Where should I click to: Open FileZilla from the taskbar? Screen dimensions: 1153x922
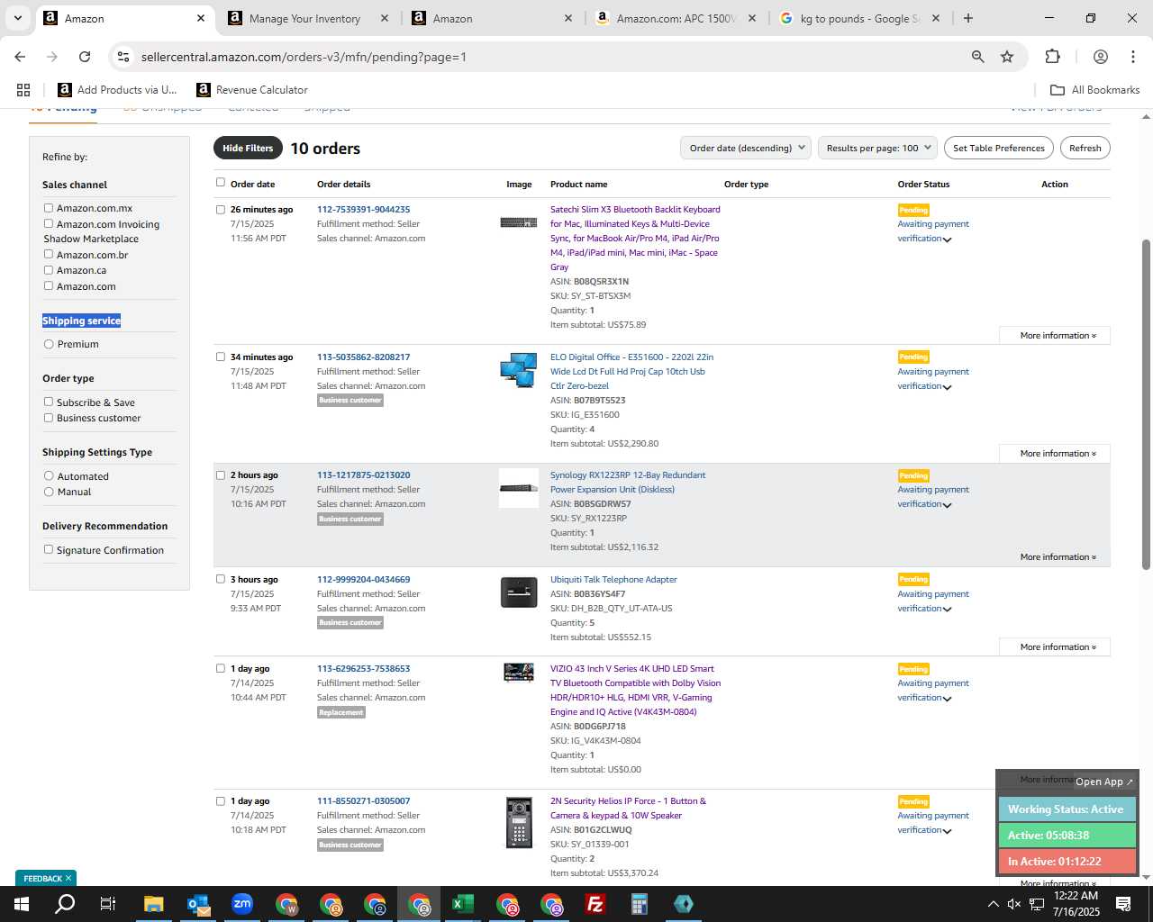point(595,904)
